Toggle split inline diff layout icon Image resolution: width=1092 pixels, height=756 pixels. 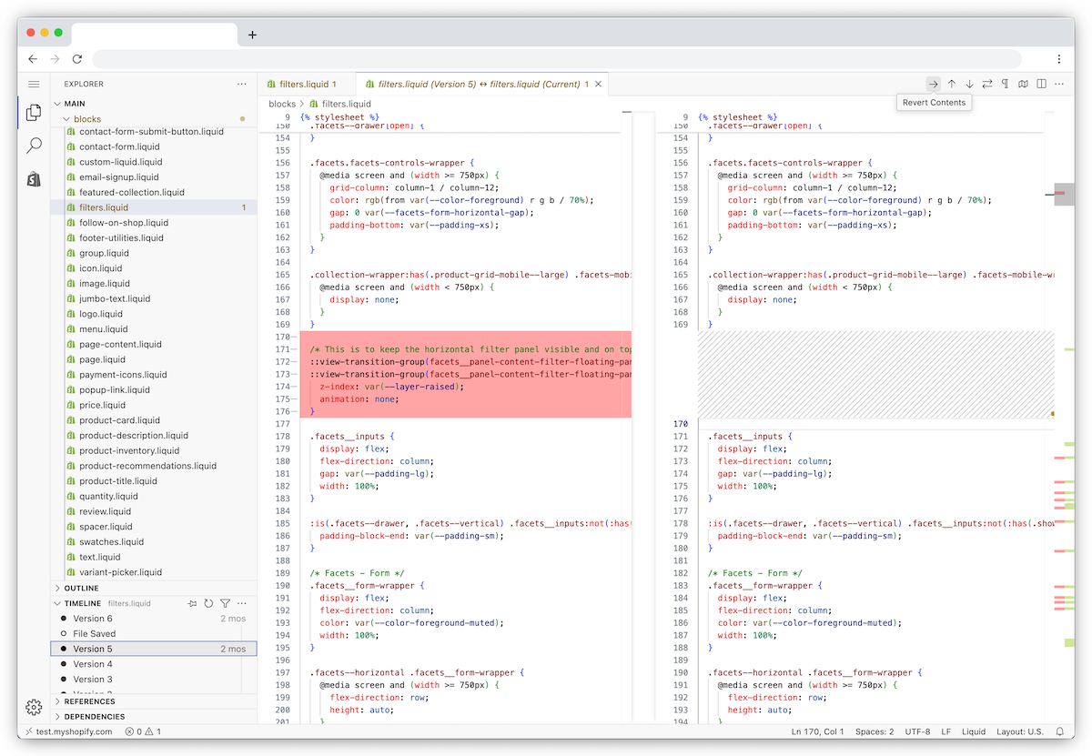click(x=1042, y=84)
